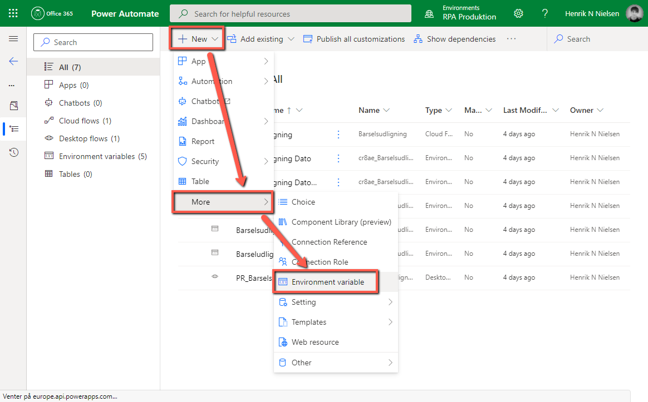This screenshot has width=648, height=402.
Task: Open more commands ellipsis in toolbar
Action: pyautogui.click(x=511, y=39)
